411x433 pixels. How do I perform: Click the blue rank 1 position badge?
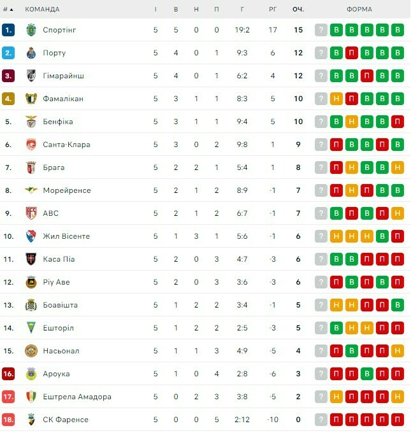pyautogui.click(x=8, y=30)
